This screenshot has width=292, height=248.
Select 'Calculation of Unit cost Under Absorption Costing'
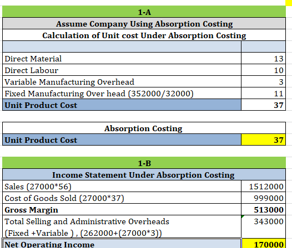(x=144, y=35)
